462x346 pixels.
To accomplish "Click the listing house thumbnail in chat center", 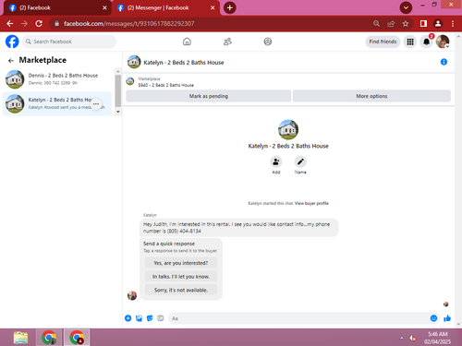I will click(x=288, y=129).
